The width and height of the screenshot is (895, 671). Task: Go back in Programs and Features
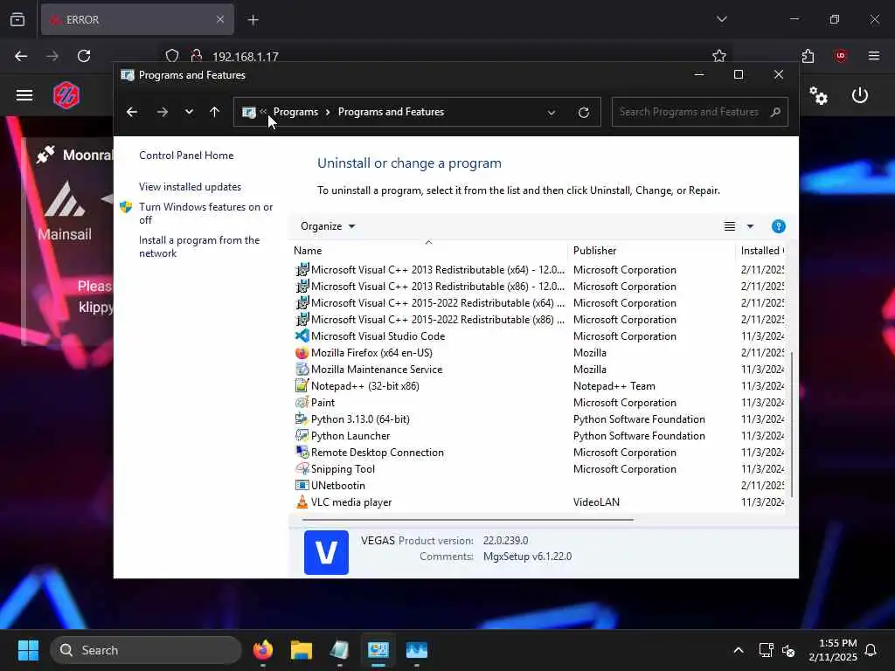(x=132, y=112)
